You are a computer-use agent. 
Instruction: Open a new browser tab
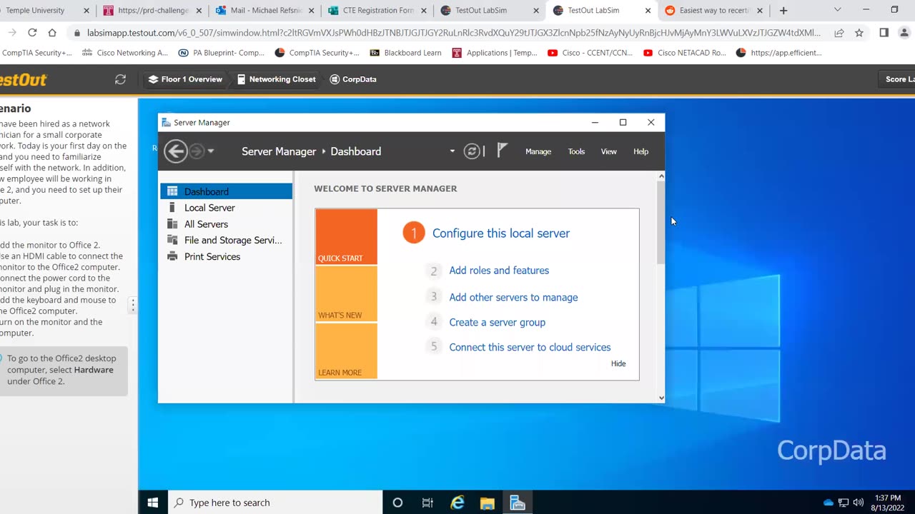783,11
